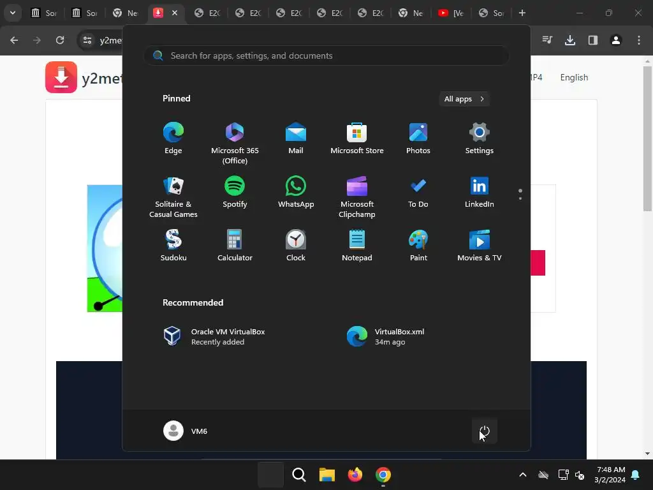
Task: Switch to Chrome in the taskbar
Action: [383, 475]
